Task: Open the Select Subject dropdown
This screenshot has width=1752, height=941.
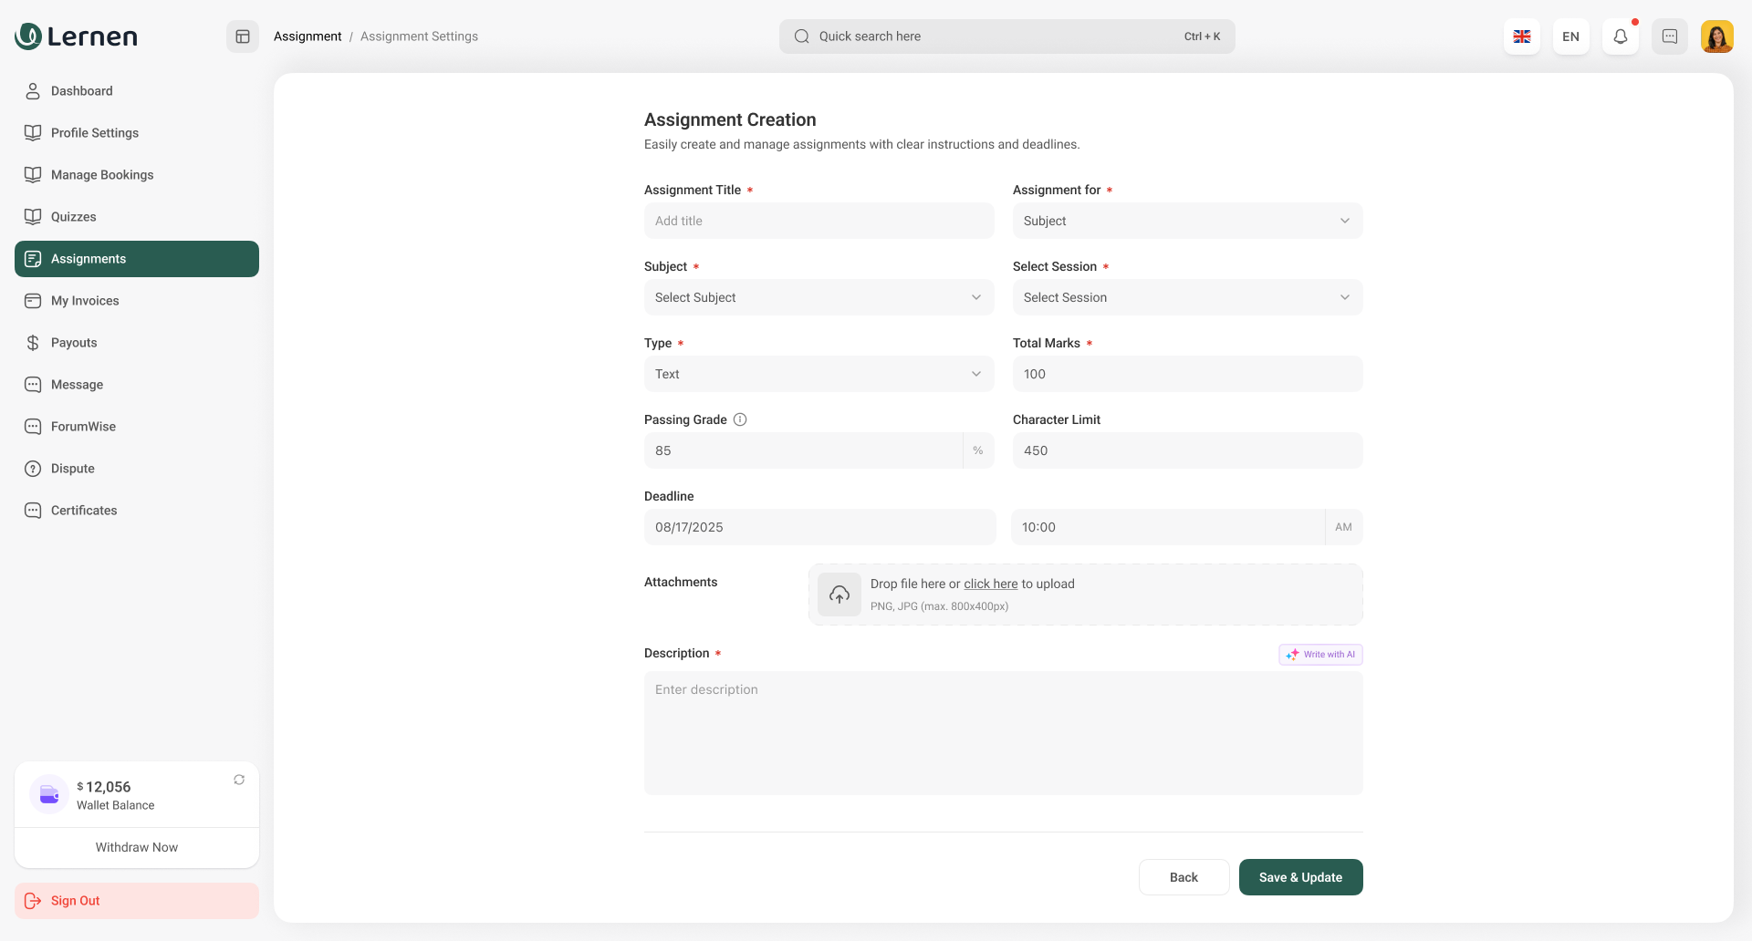Action: [818, 297]
